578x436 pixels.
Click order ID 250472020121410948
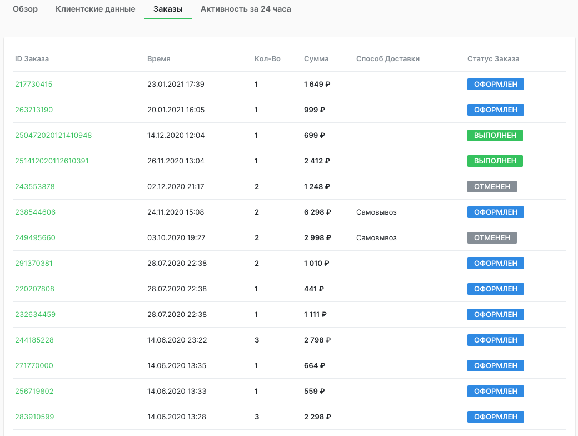(53, 136)
